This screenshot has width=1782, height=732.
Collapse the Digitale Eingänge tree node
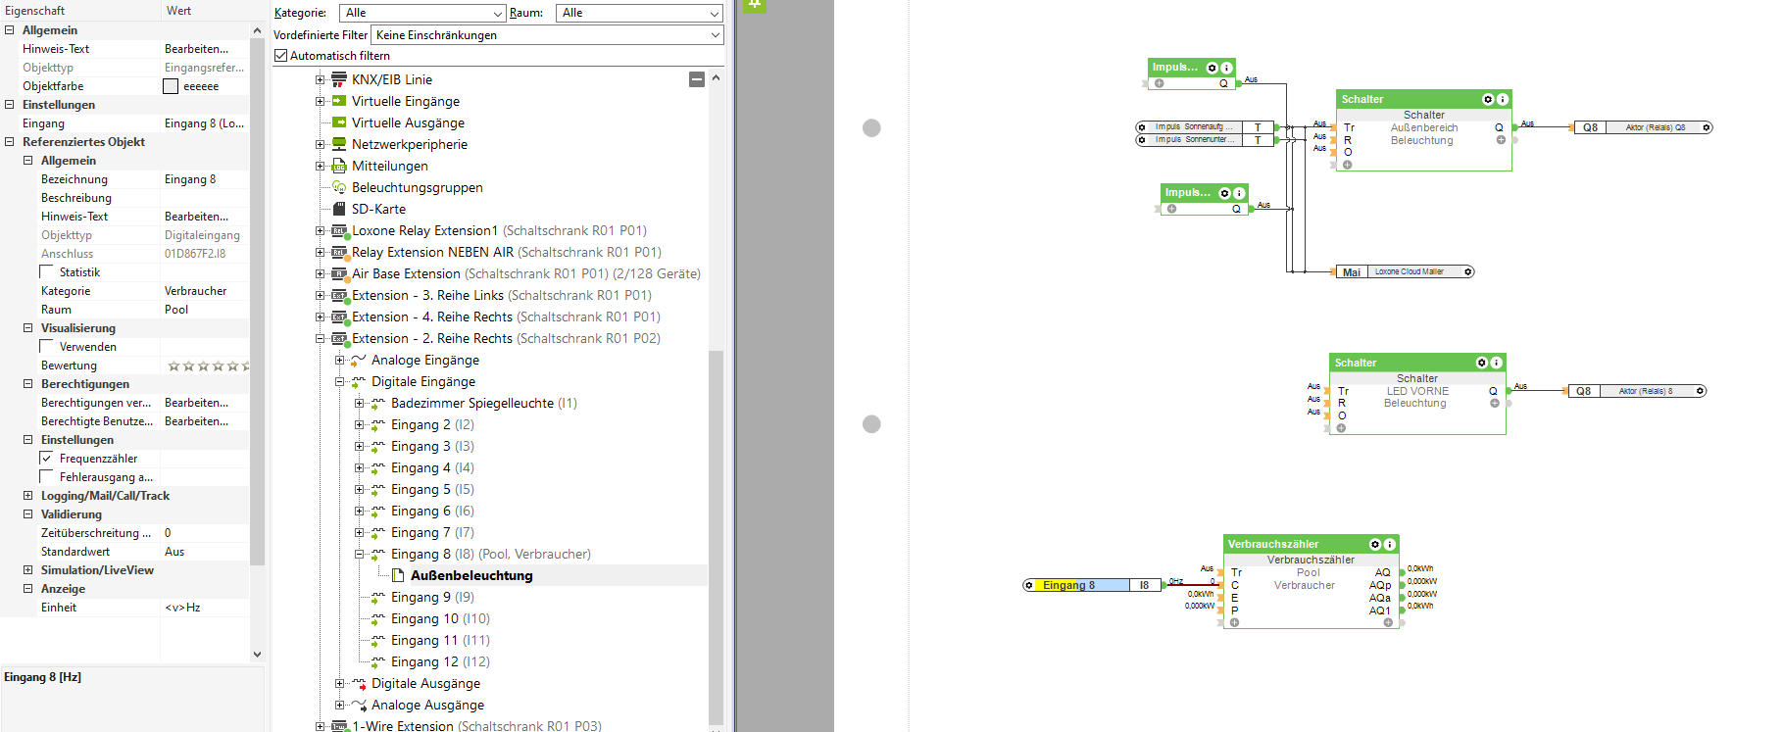[339, 381]
